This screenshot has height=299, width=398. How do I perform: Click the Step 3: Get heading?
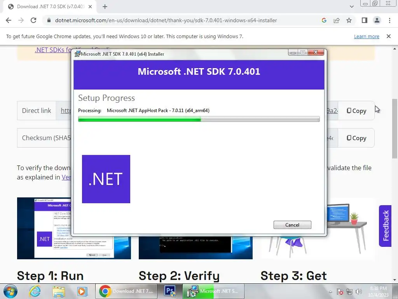tap(294, 276)
